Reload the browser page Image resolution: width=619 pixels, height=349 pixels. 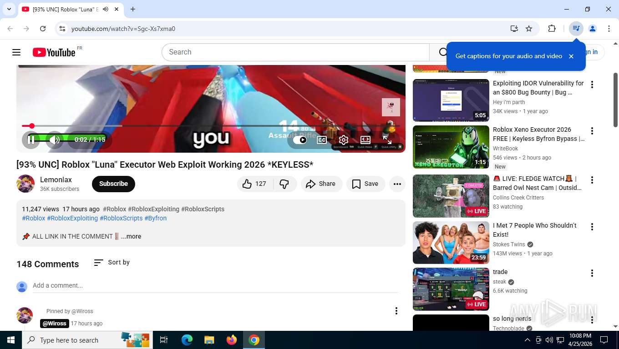[43, 29]
